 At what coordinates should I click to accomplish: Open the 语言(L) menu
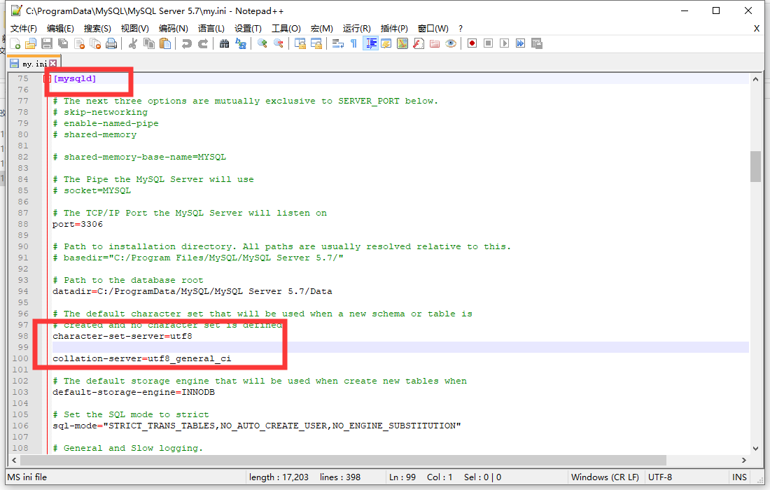click(211, 29)
